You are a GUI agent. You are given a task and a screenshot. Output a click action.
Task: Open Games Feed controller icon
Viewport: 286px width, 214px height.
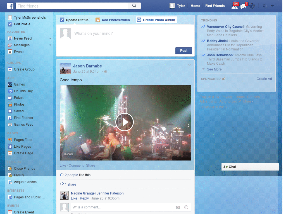[10, 125]
